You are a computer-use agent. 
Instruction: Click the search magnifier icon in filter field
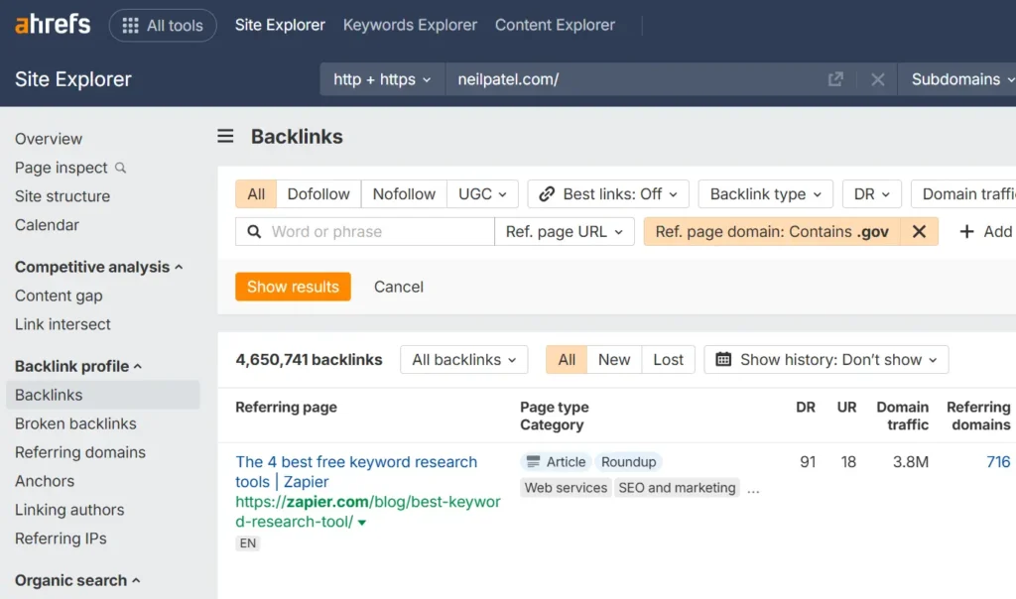255,232
